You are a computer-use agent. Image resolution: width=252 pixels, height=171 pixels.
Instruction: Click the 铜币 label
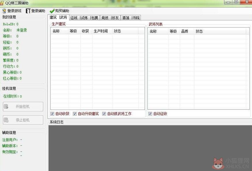(7, 48)
